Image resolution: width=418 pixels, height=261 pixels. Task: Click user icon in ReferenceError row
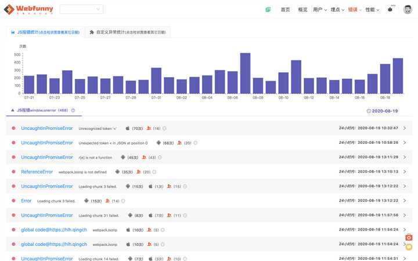(x=139, y=172)
